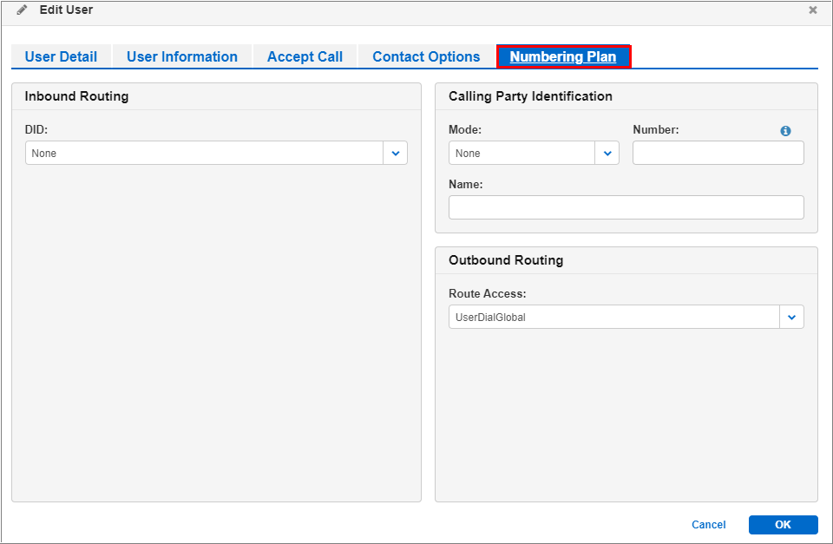Switch to the User Detail tab

click(x=61, y=56)
